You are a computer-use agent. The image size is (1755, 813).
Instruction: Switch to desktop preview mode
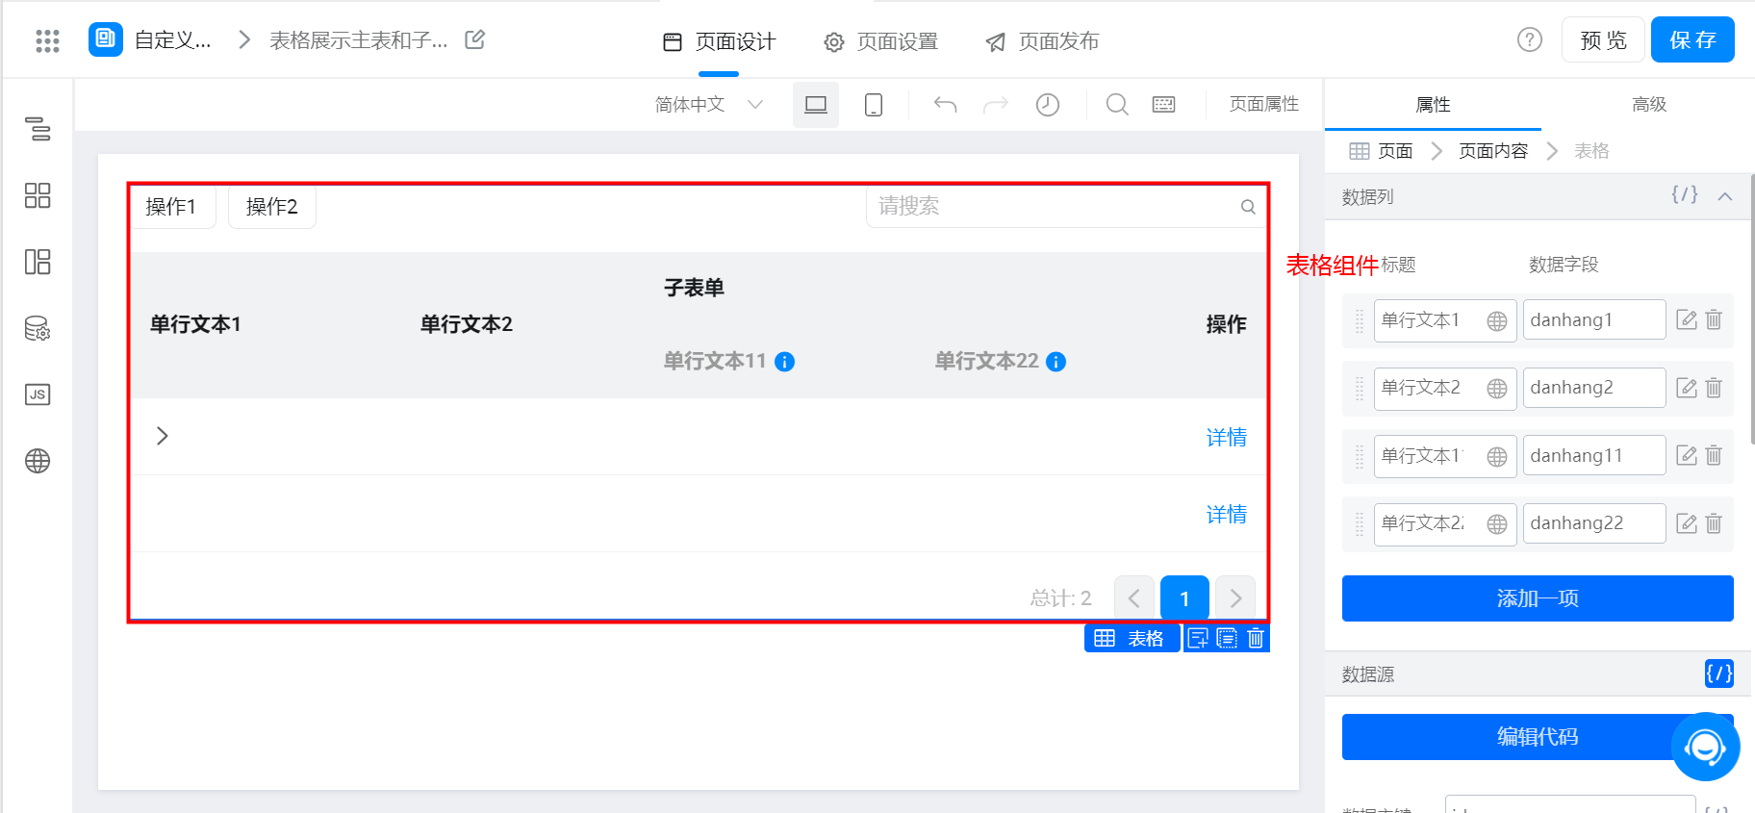[816, 104]
